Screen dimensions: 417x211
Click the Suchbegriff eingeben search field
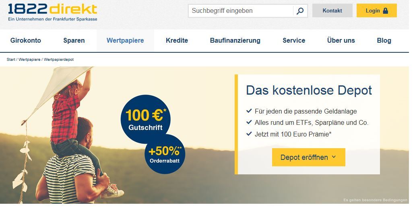pyautogui.click(x=241, y=11)
